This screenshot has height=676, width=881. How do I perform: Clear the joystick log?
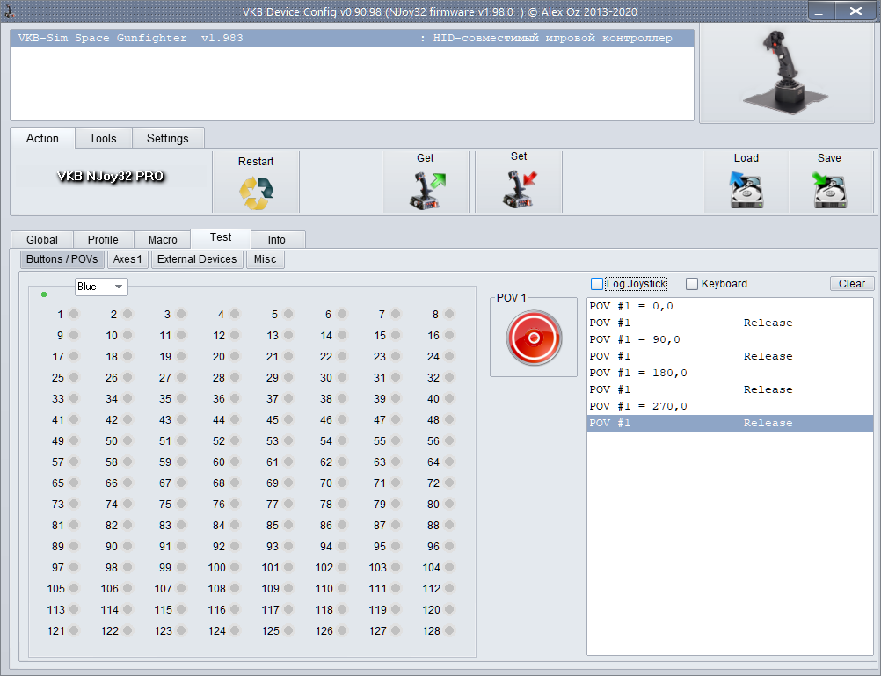[852, 284]
